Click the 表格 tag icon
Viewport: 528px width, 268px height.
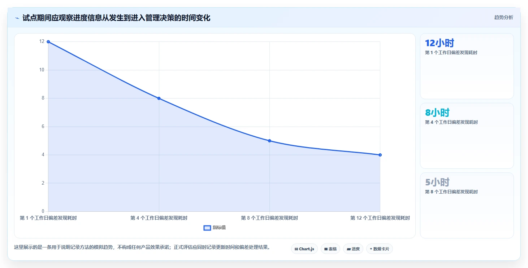326,249
